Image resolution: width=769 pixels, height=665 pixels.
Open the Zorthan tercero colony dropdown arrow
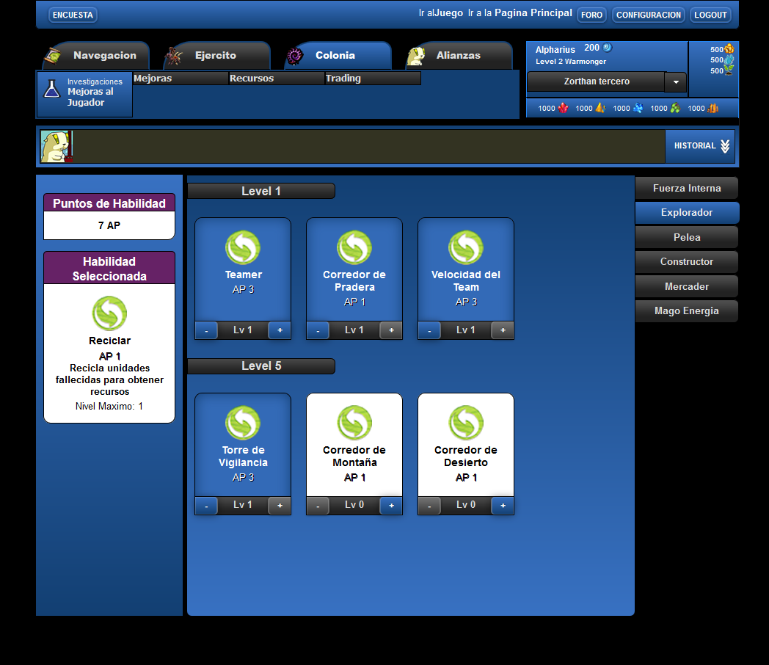click(x=676, y=82)
